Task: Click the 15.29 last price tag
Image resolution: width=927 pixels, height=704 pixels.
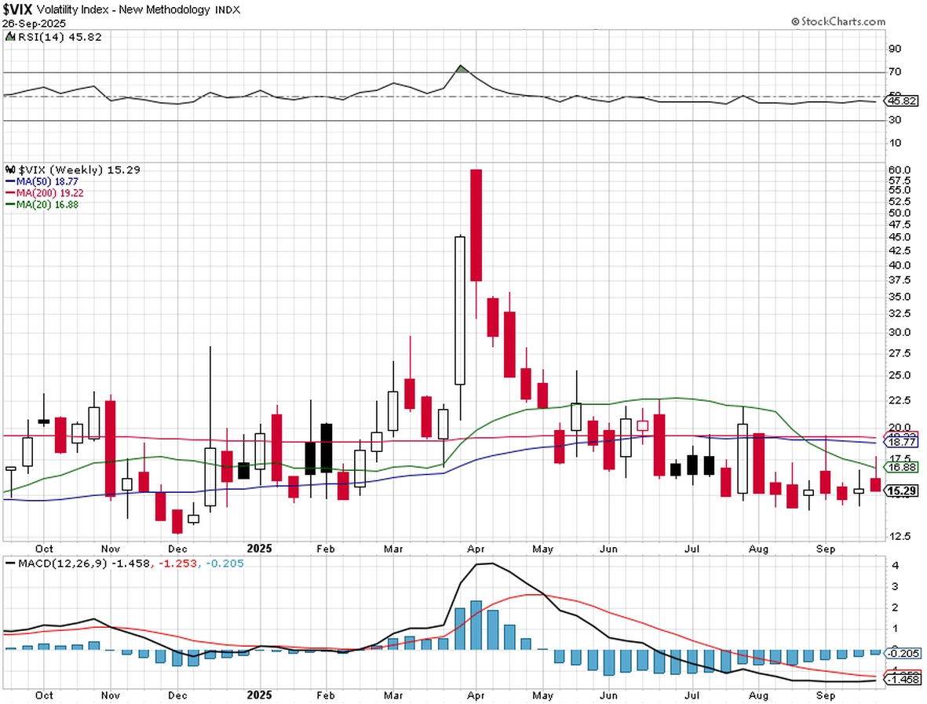Action: click(902, 491)
